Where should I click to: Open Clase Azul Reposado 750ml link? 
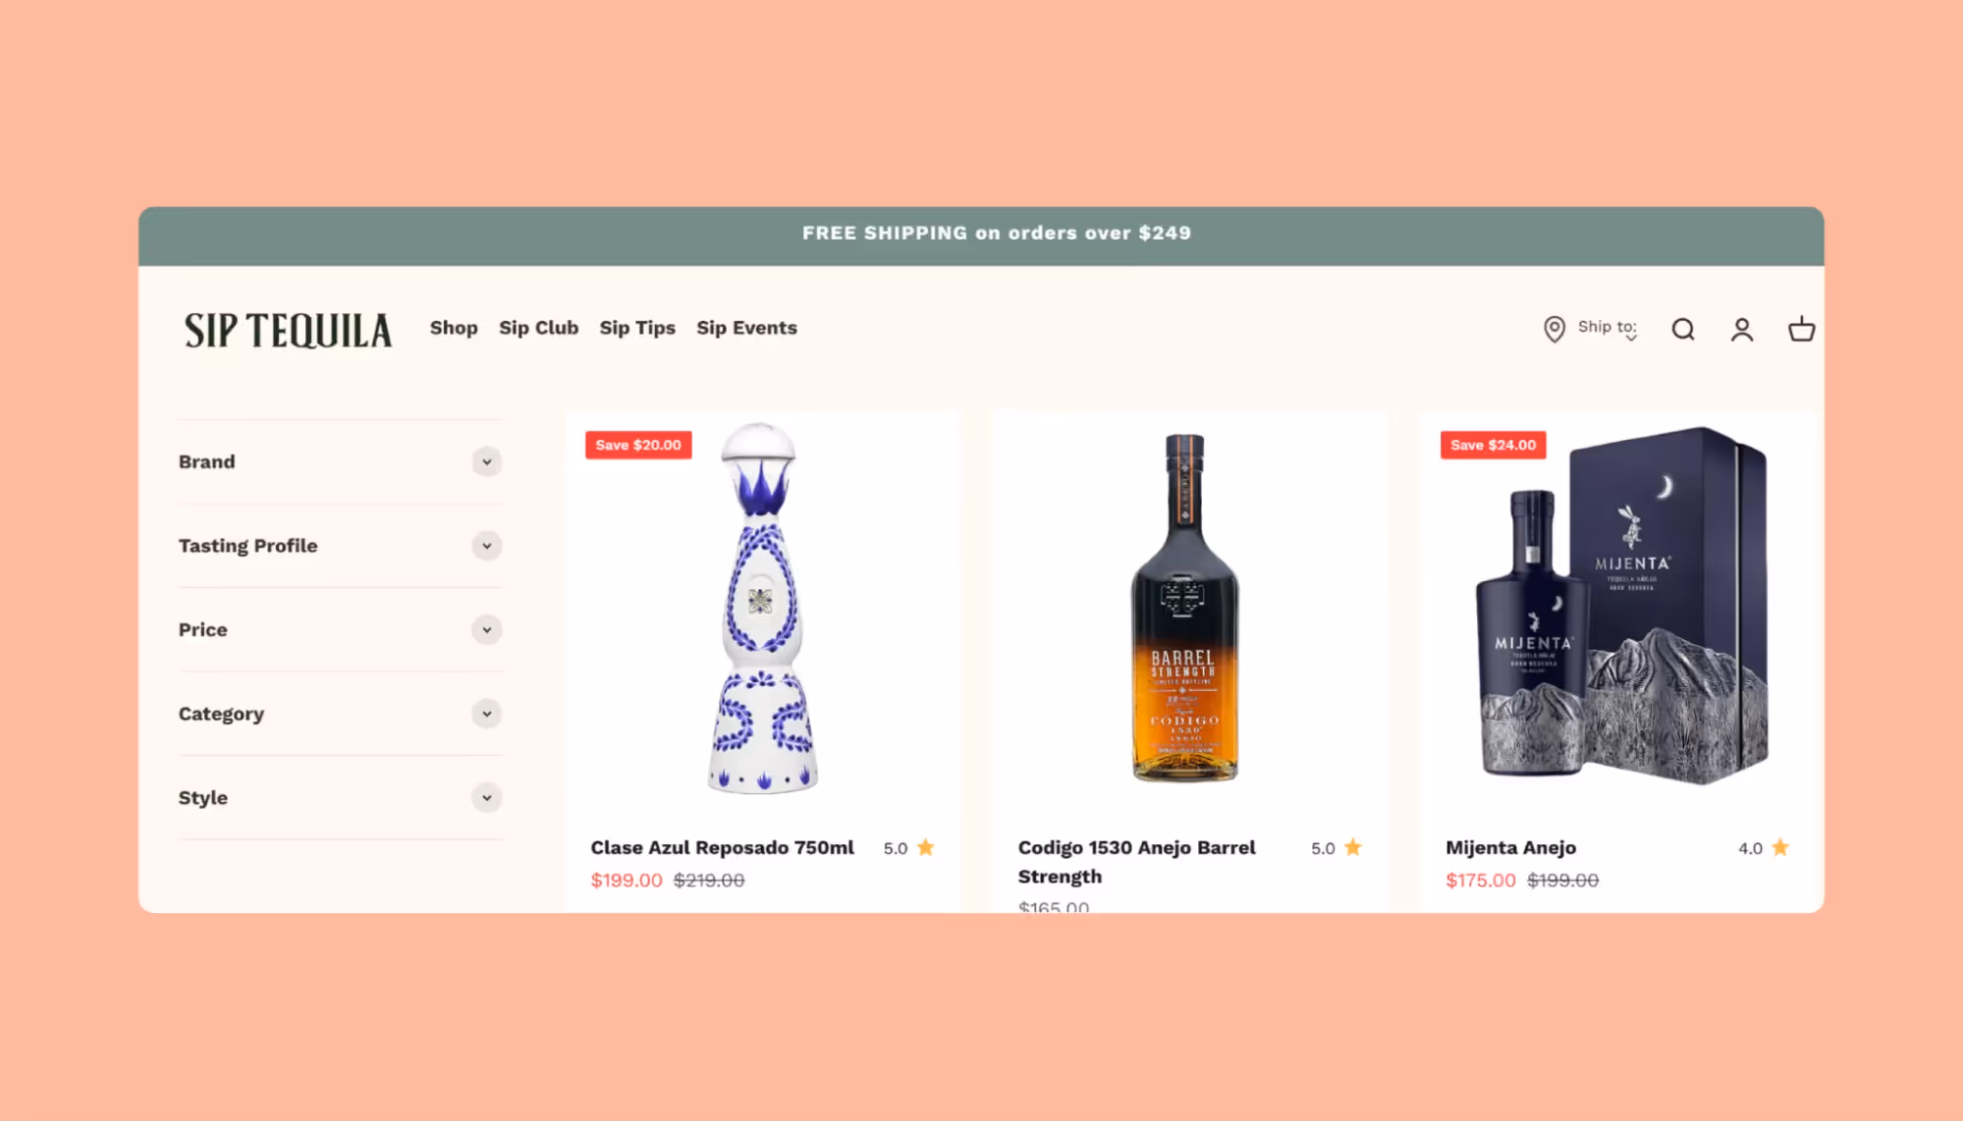click(x=722, y=847)
